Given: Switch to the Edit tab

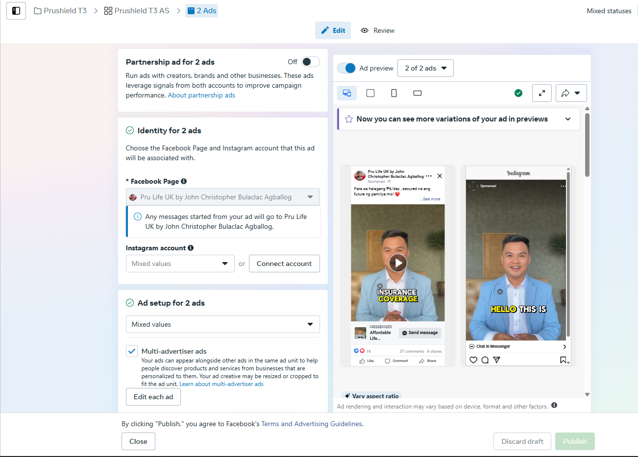Looking at the screenshot, I should (333, 30).
